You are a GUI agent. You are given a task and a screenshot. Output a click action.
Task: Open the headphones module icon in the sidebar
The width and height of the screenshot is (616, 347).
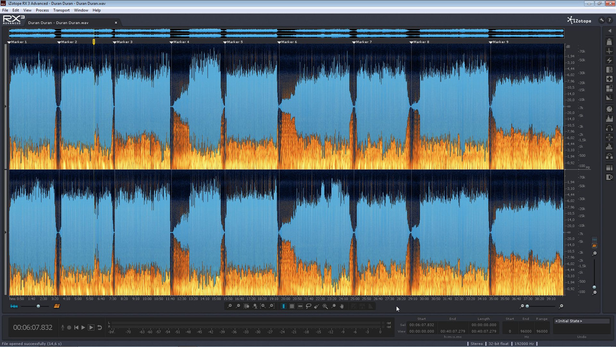609,128
